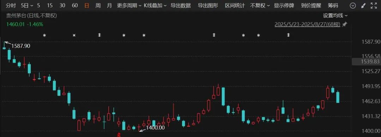Click the rightmost double-arrow marker above chart

(289, 35)
